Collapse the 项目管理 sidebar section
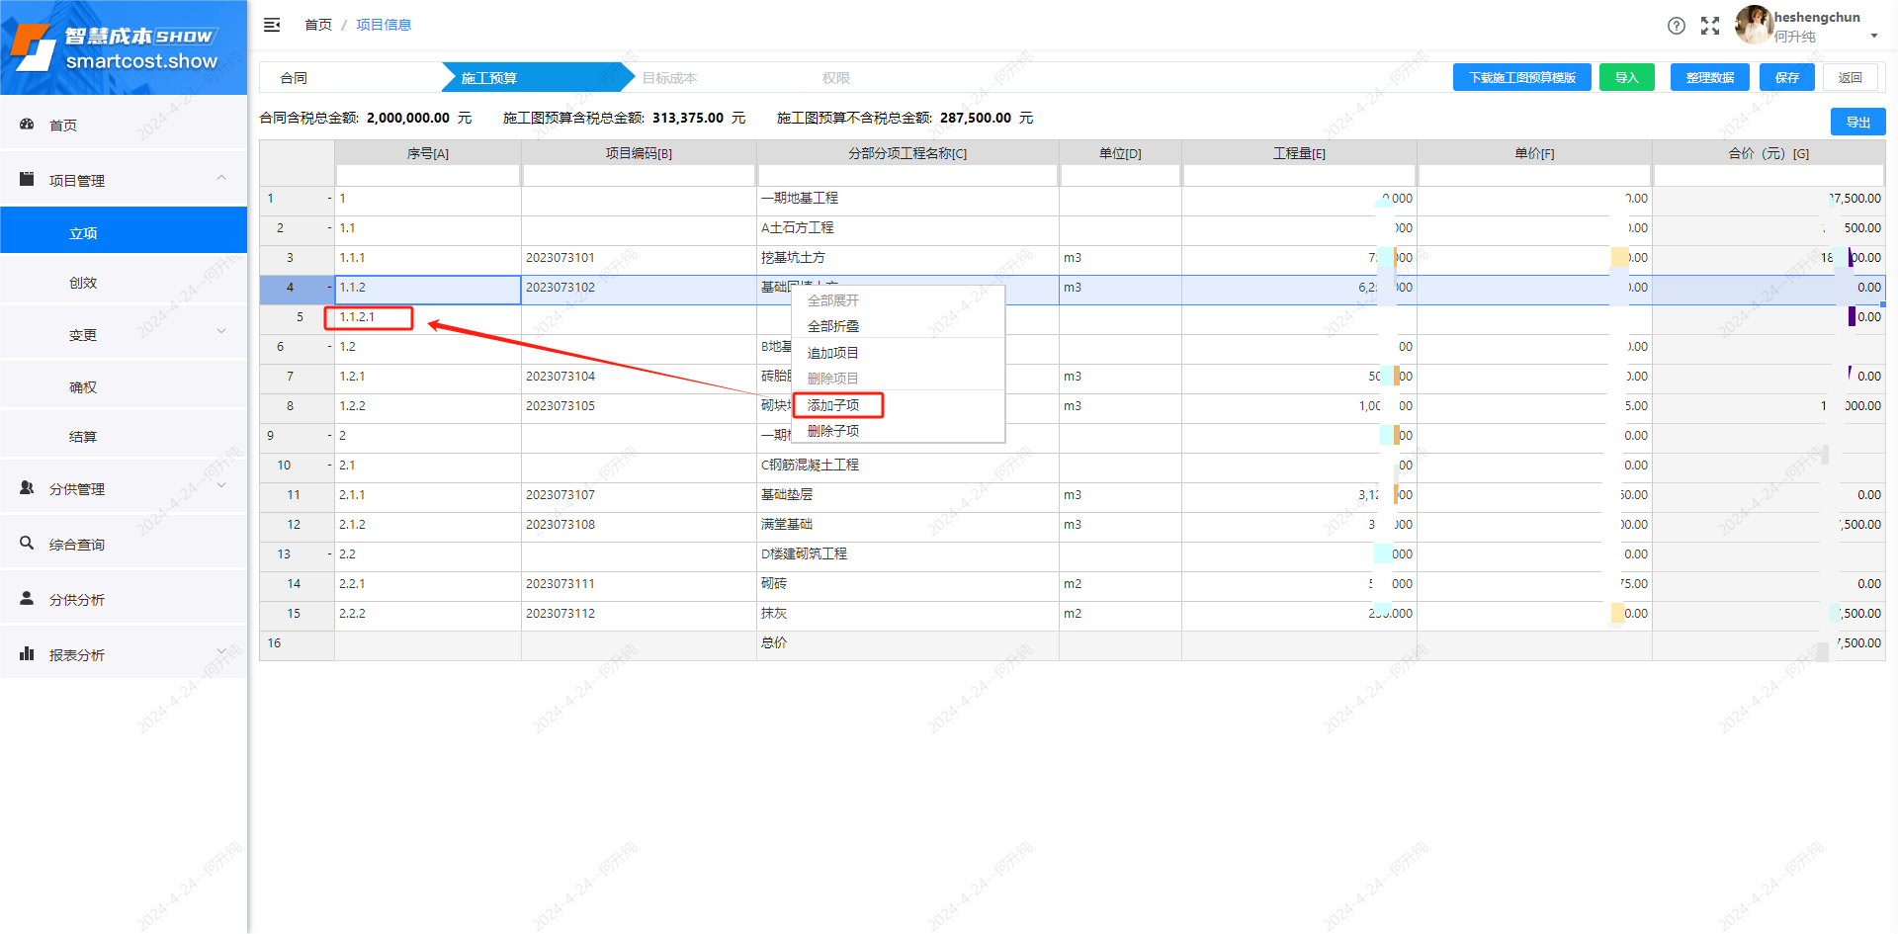The height and width of the screenshot is (934, 1898). tap(221, 179)
